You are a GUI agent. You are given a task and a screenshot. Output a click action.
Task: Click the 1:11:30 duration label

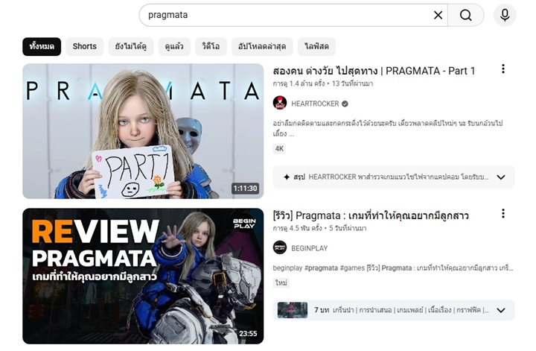pos(245,188)
